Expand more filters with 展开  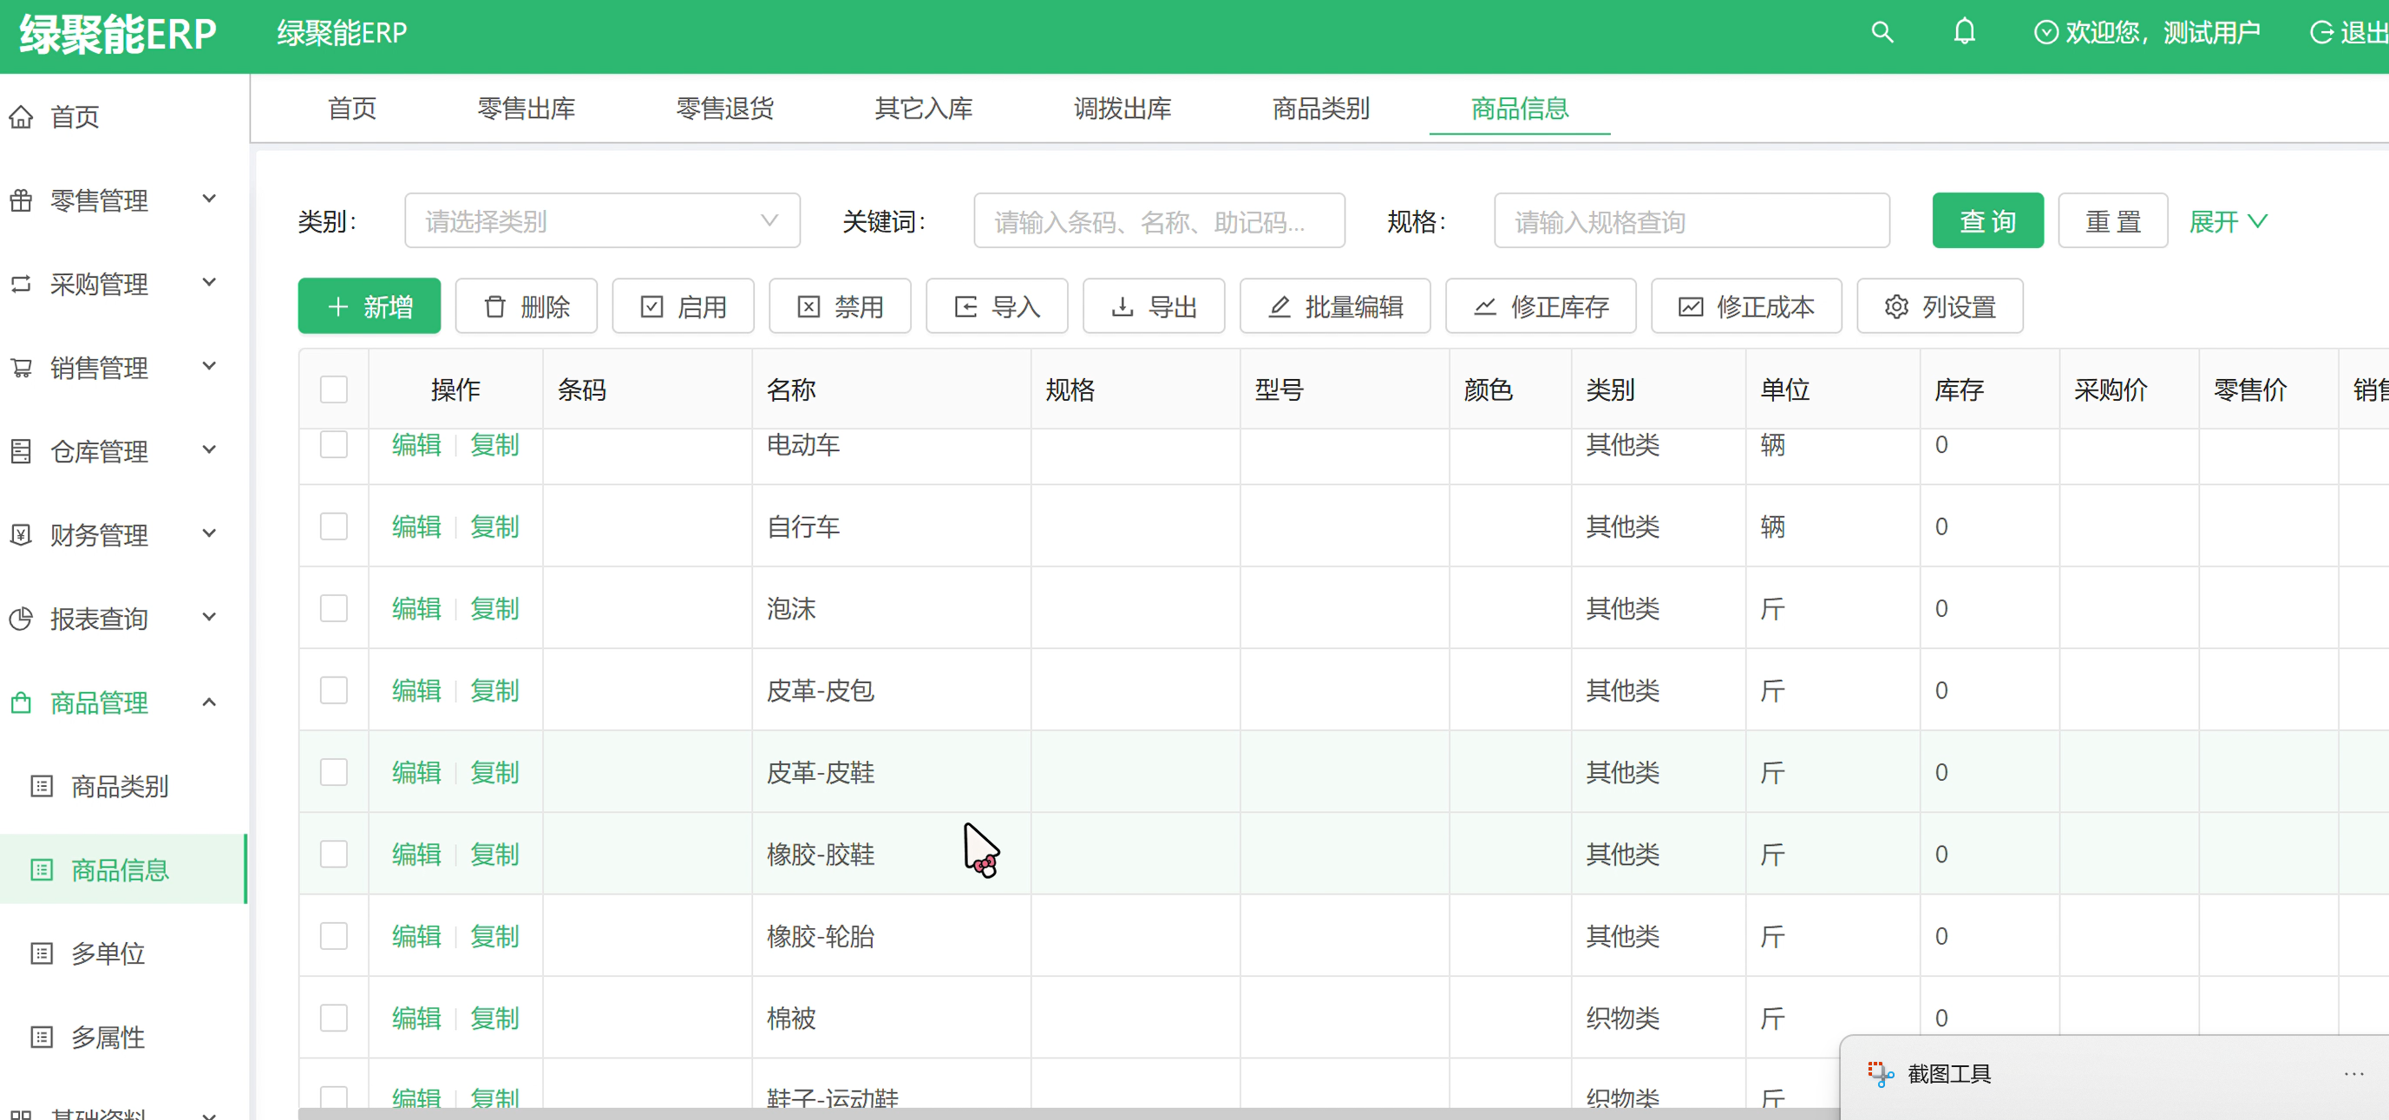click(2228, 221)
